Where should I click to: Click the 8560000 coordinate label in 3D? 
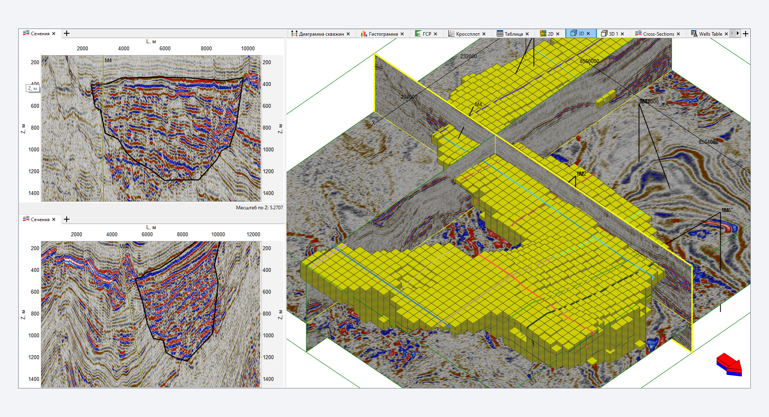click(589, 61)
